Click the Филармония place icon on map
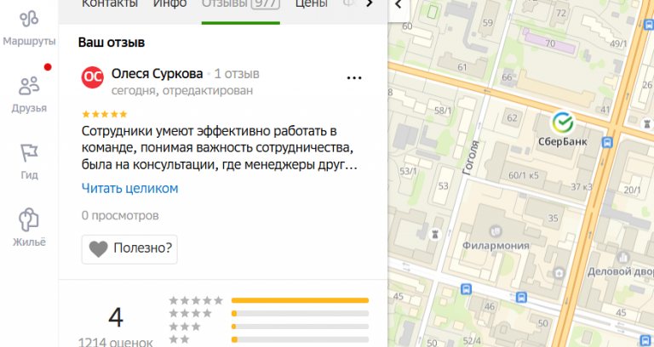Screen dimensions: 654x347 pyautogui.click(x=496, y=230)
